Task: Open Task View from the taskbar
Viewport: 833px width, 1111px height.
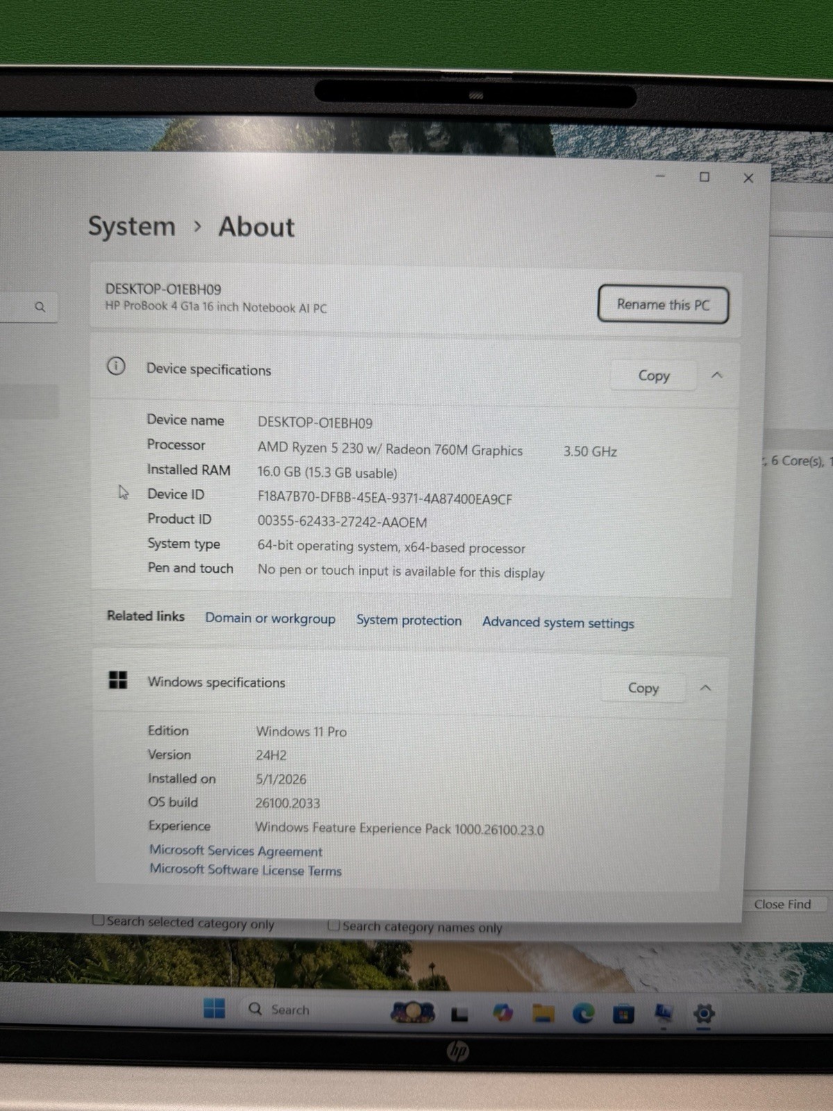Action: click(460, 1014)
